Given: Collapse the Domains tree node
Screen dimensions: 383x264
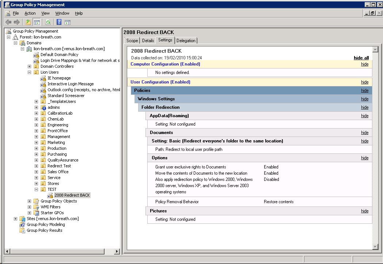Looking at the screenshot, I should [x=15, y=43].
